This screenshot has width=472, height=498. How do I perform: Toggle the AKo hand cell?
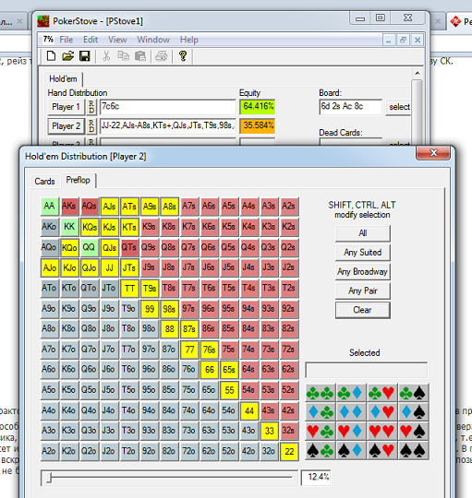pyautogui.click(x=49, y=227)
